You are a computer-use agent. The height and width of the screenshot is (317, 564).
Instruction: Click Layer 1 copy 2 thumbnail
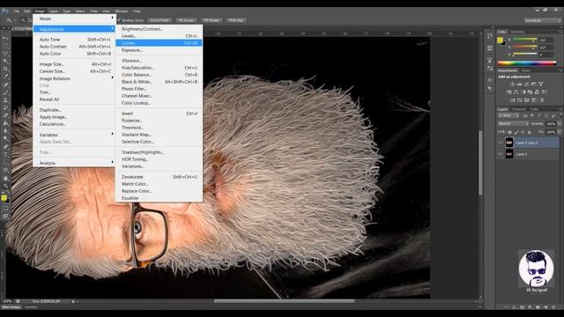[509, 143]
